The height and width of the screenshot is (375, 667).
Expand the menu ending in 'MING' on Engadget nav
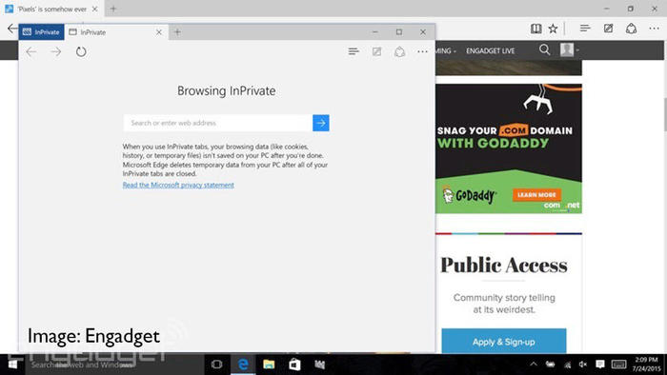[x=446, y=50]
